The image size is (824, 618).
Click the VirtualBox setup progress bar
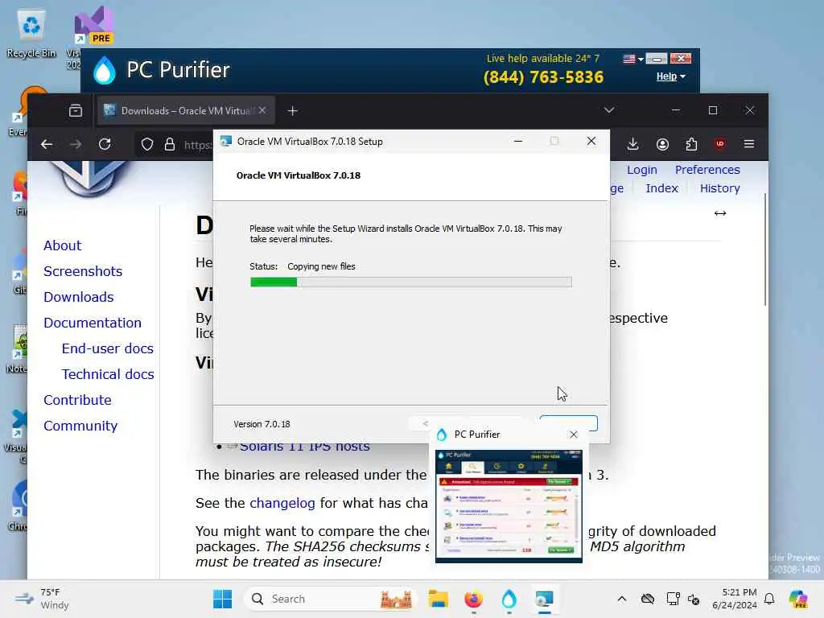coord(411,282)
